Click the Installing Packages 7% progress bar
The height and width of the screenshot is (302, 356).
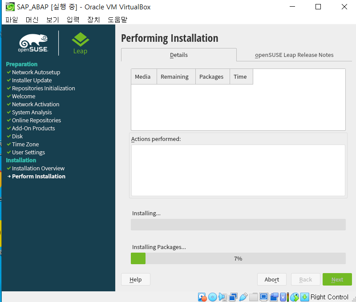tap(238, 258)
